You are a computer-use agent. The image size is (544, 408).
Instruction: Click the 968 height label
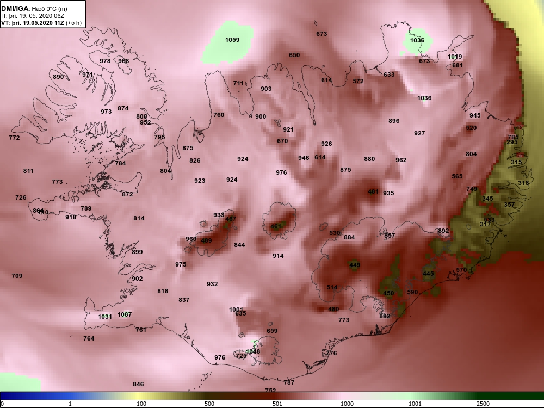(123, 61)
